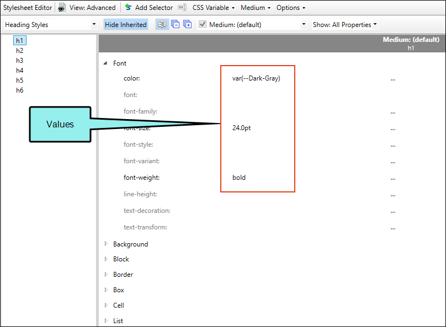Toggle the Hide Inherited button
Screen dimensions: 446x327
click(x=126, y=25)
